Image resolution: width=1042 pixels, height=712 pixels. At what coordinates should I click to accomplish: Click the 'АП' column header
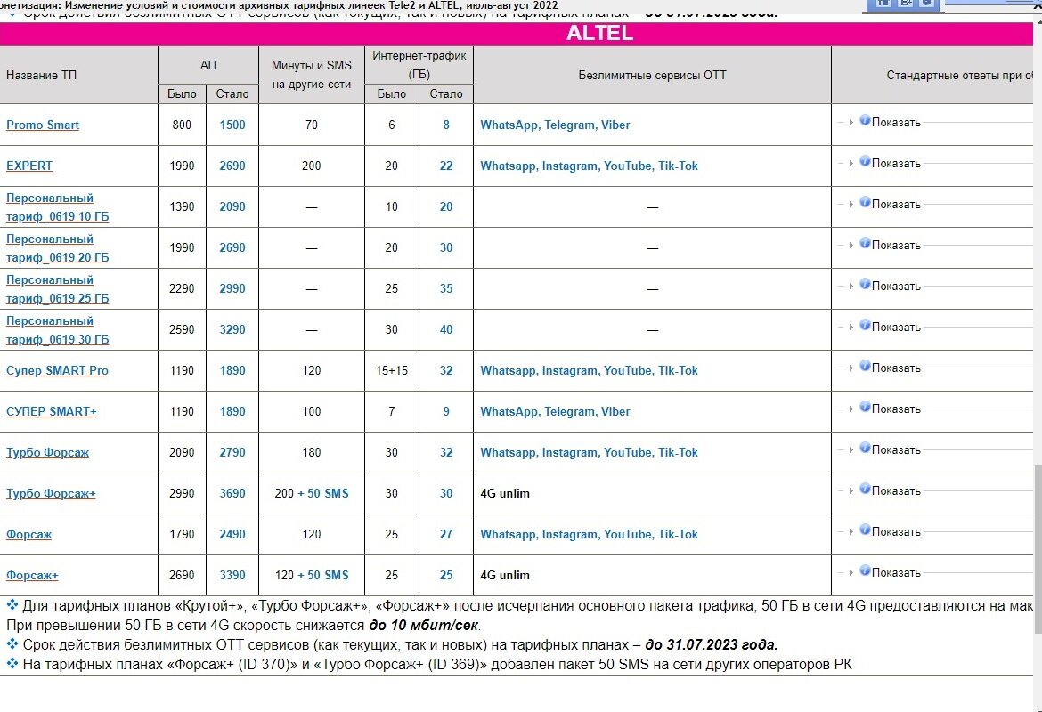coord(208,65)
